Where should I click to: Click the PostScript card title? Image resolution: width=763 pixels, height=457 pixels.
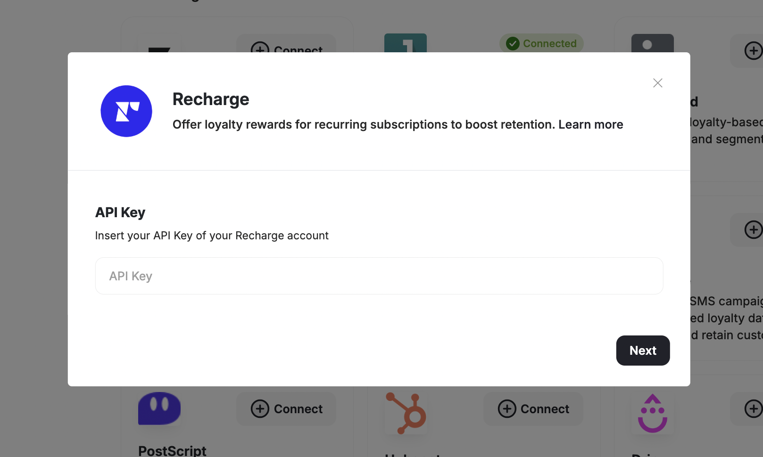click(172, 450)
